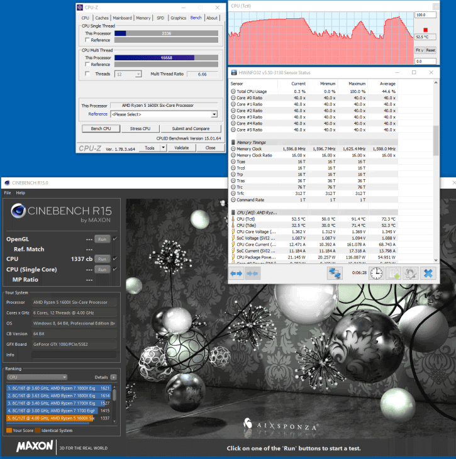This screenshot has width=456, height=459.
Task: Click graph minimum value field 0.0
Action: 425,61
